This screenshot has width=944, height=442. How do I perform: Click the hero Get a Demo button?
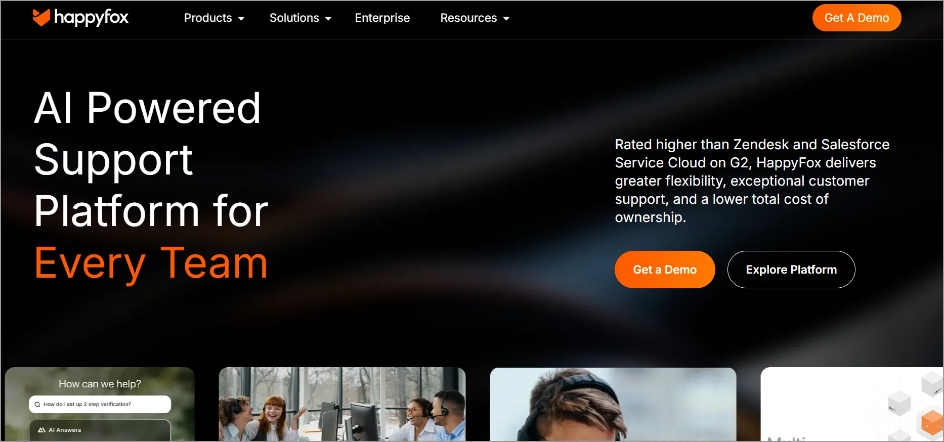click(665, 270)
